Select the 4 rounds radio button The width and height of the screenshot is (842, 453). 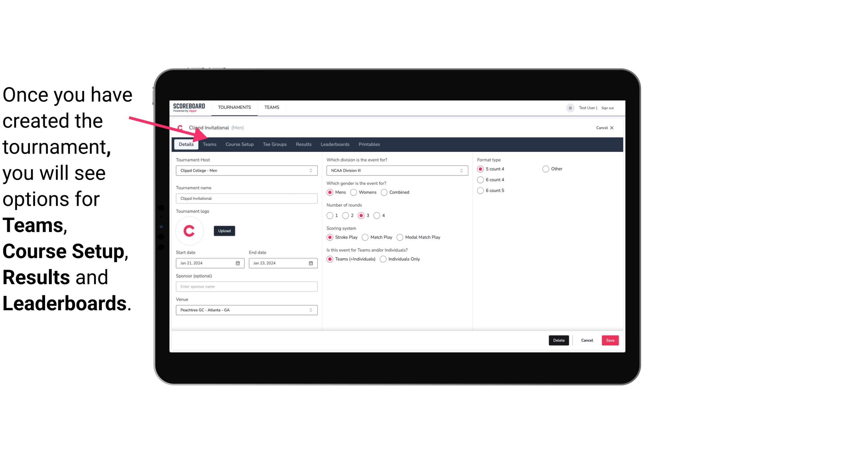tap(378, 215)
